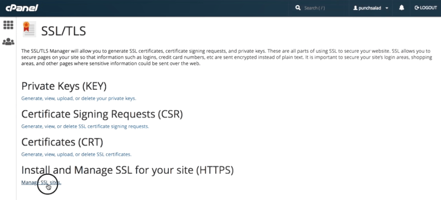
Task: Click the Private Keys (KEY) heading
Action: tap(64, 86)
